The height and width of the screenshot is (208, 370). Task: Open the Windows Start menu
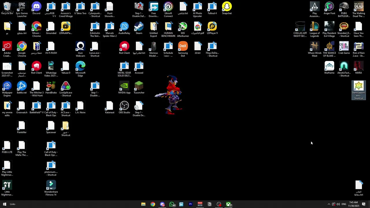click(x=4, y=204)
